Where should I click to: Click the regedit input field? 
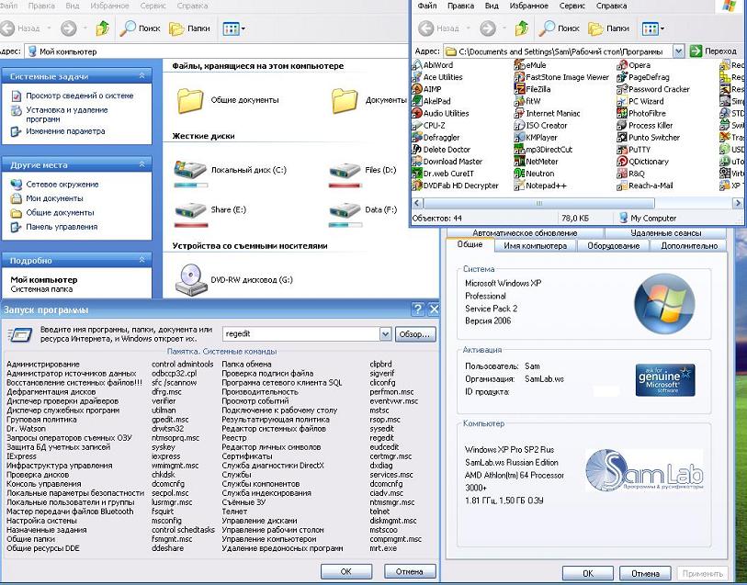click(x=301, y=334)
